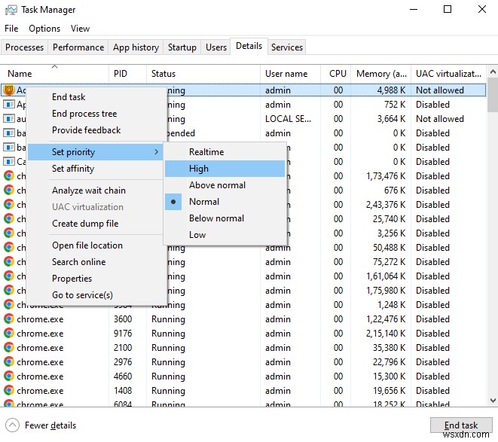Viewport: 498px width, 442px height.
Task: Set priority to Above normal
Action: pos(225,184)
